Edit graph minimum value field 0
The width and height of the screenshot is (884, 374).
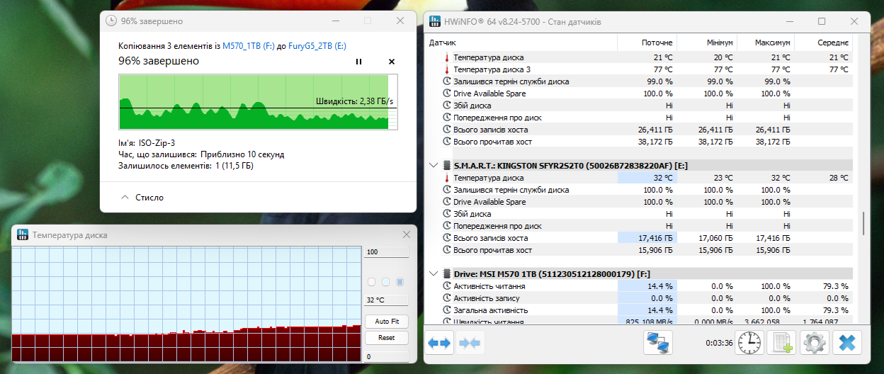[386, 356]
